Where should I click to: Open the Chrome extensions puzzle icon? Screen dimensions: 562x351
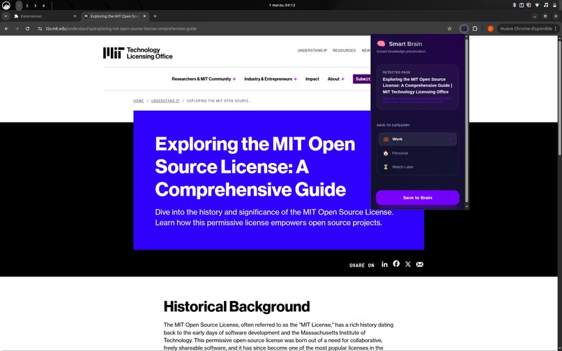click(x=475, y=29)
